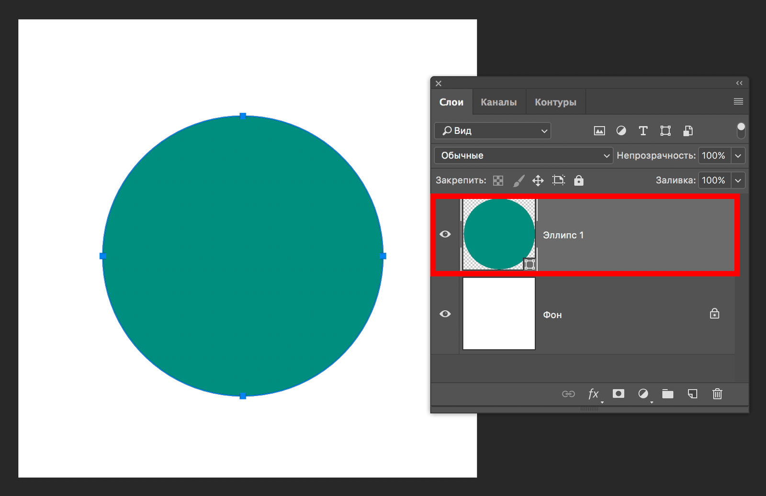Viewport: 766px width, 496px height.
Task: Click the pixel layer filter icon
Action: coord(599,131)
